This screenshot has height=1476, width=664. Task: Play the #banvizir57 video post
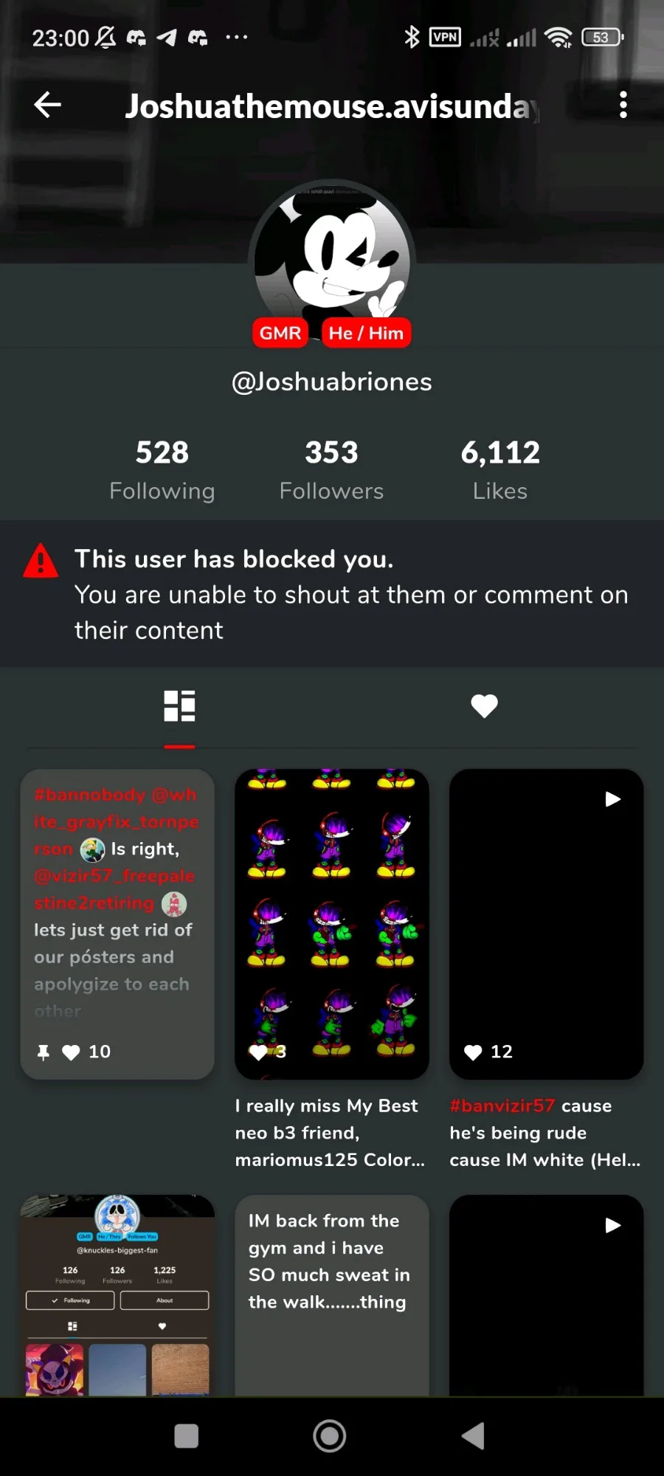coord(547,924)
